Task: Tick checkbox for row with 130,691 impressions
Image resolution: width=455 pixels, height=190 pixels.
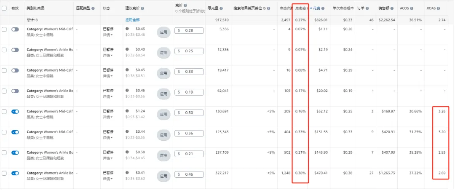Action: (x=4, y=112)
